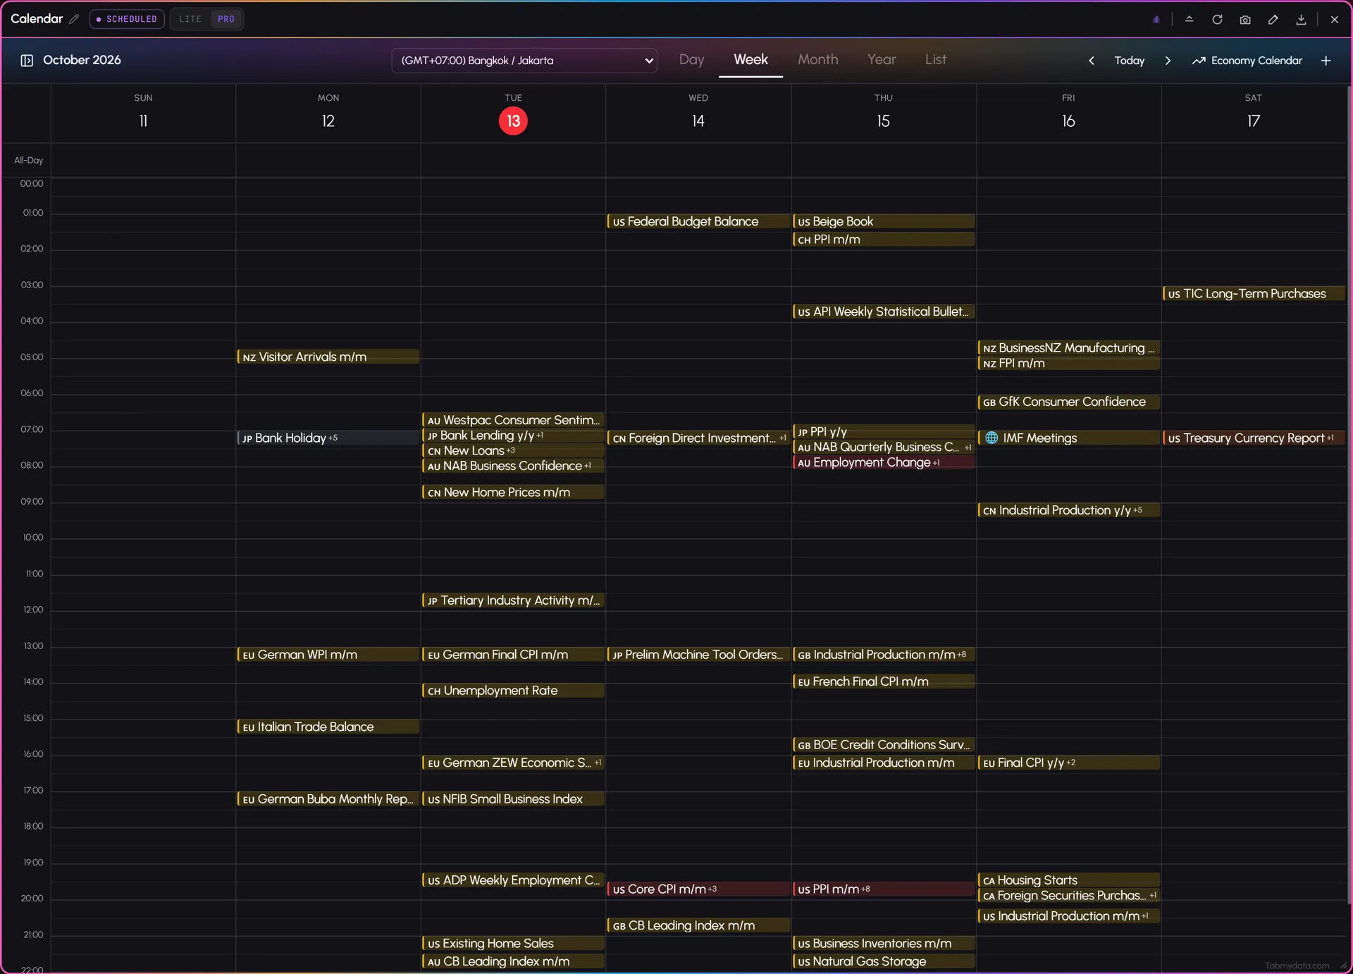Take a snapshot with the camera icon
The width and height of the screenshot is (1353, 974).
click(1245, 20)
